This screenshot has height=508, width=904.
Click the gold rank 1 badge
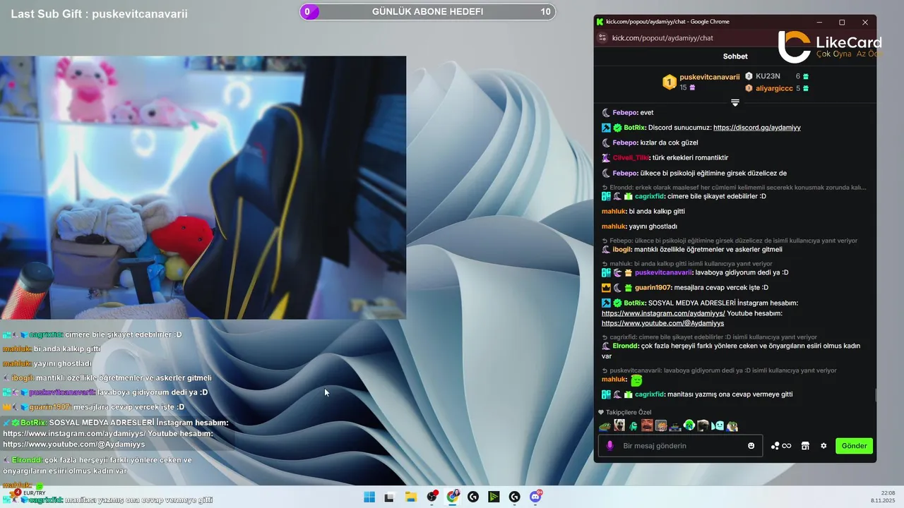[x=669, y=83]
